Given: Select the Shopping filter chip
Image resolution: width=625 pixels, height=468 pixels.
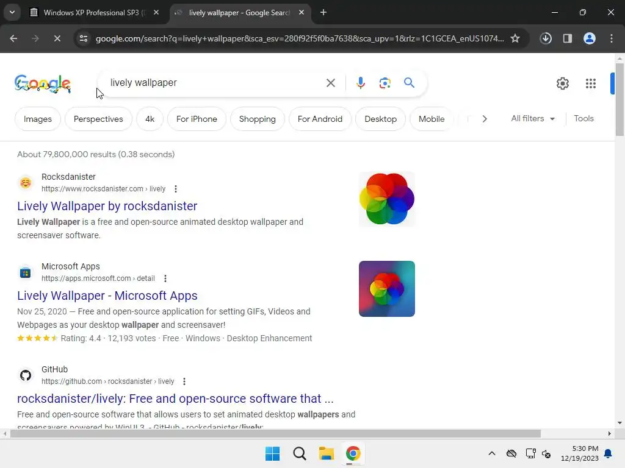Looking at the screenshot, I should pos(258,119).
